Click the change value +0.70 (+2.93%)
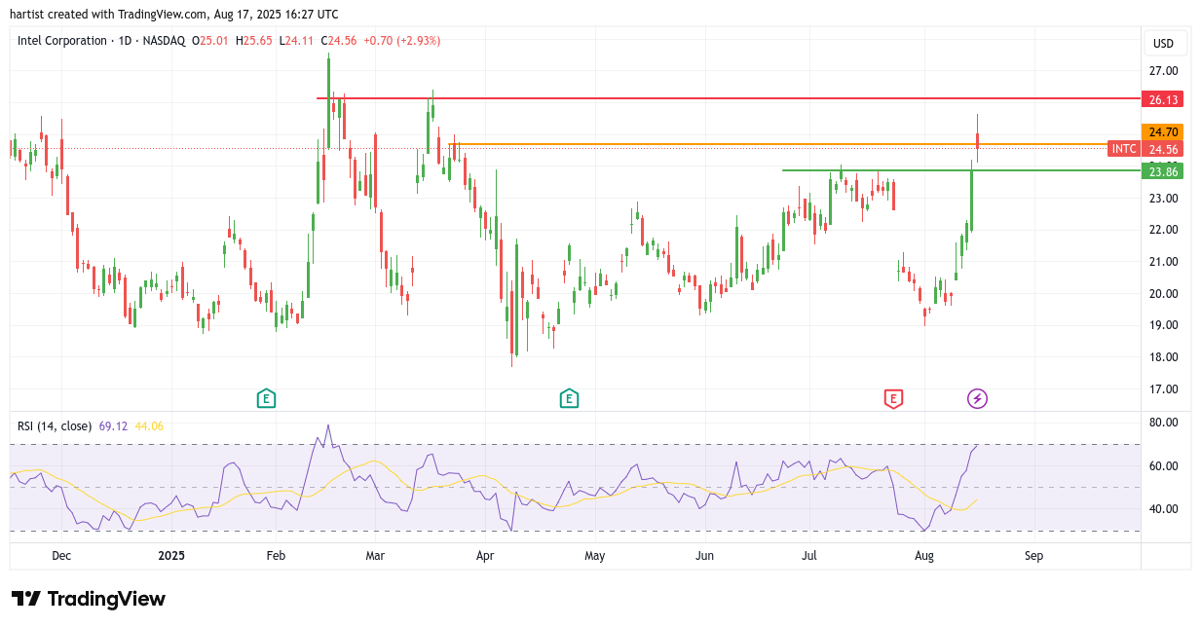The height and width of the screenshot is (628, 1201). point(401,41)
